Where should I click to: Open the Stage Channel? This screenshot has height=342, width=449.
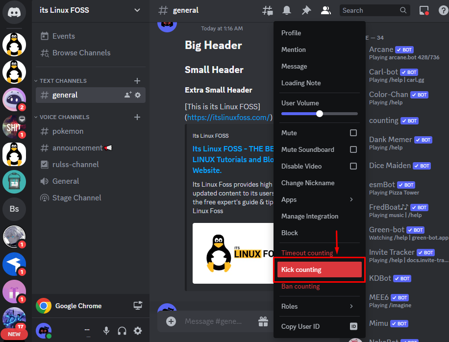(91, 197)
